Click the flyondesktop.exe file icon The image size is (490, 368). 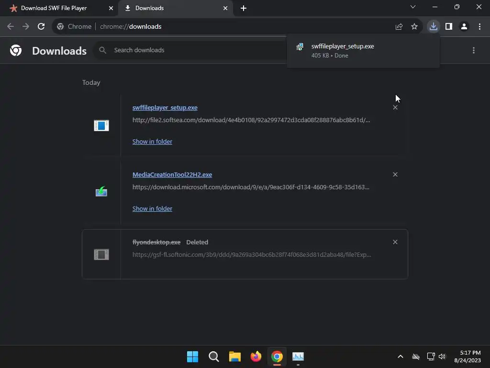point(101,254)
